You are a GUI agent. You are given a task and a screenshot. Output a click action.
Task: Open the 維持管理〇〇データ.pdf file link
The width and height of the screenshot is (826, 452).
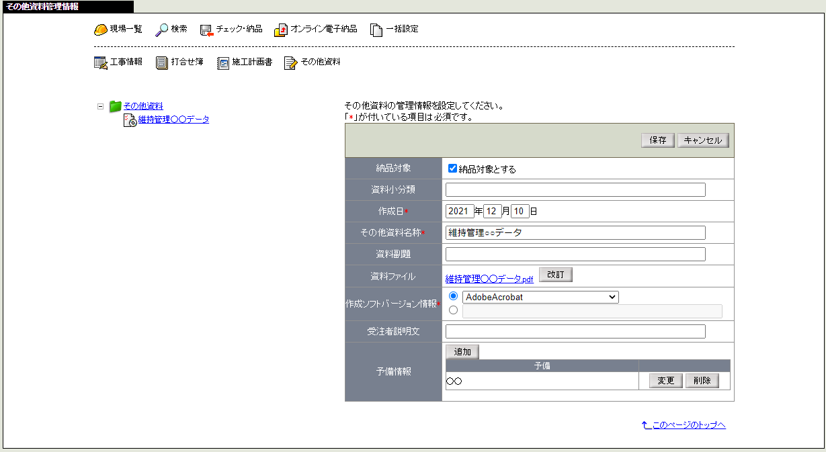pos(489,279)
